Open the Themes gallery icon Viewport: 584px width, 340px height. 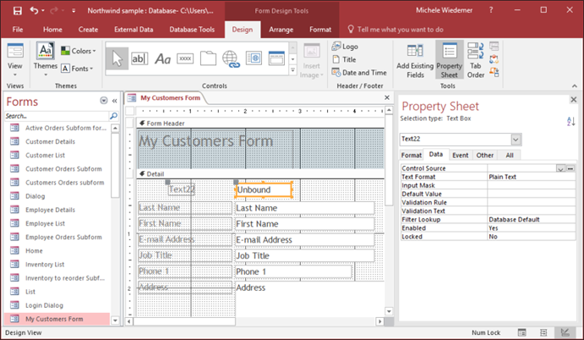coord(46,51)
